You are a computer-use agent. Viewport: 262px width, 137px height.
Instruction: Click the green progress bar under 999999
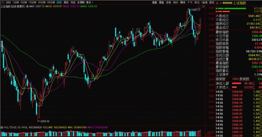click(x=231, y=8)
